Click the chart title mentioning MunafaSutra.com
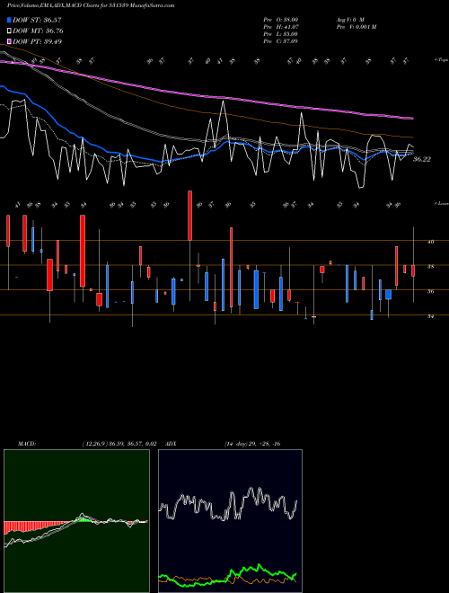The height and width of the screenshot is (593, 449). (x=91, y=5)
